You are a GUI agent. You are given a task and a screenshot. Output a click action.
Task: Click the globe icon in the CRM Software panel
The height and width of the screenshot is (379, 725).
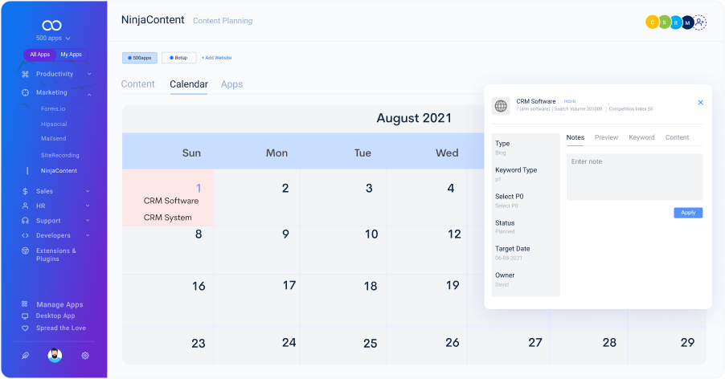click(x=501, y=106)
